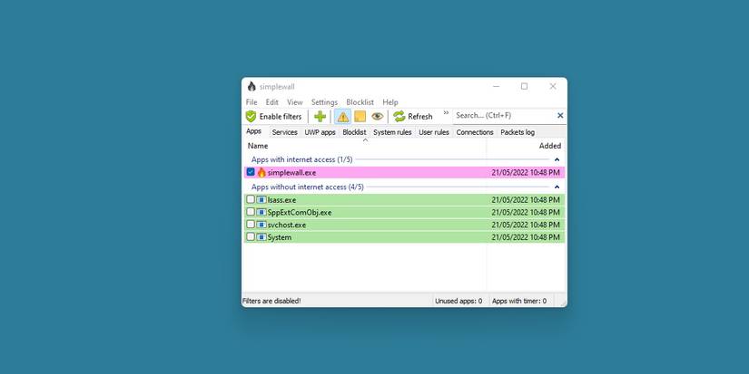Switch to the Apps tab
The image size is (749, 374).
[x=253, y=131]
